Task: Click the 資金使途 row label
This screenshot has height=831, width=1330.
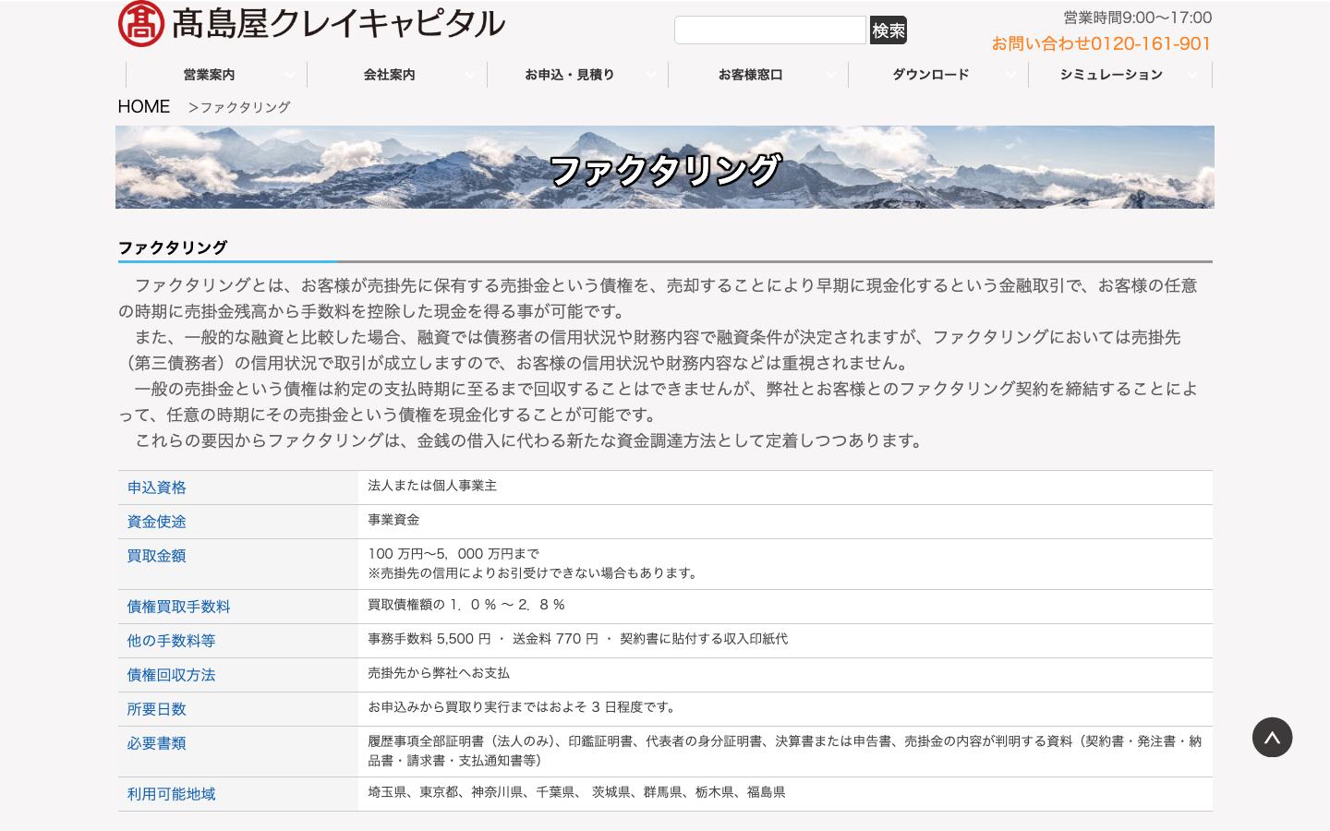Action: [157, 522]
